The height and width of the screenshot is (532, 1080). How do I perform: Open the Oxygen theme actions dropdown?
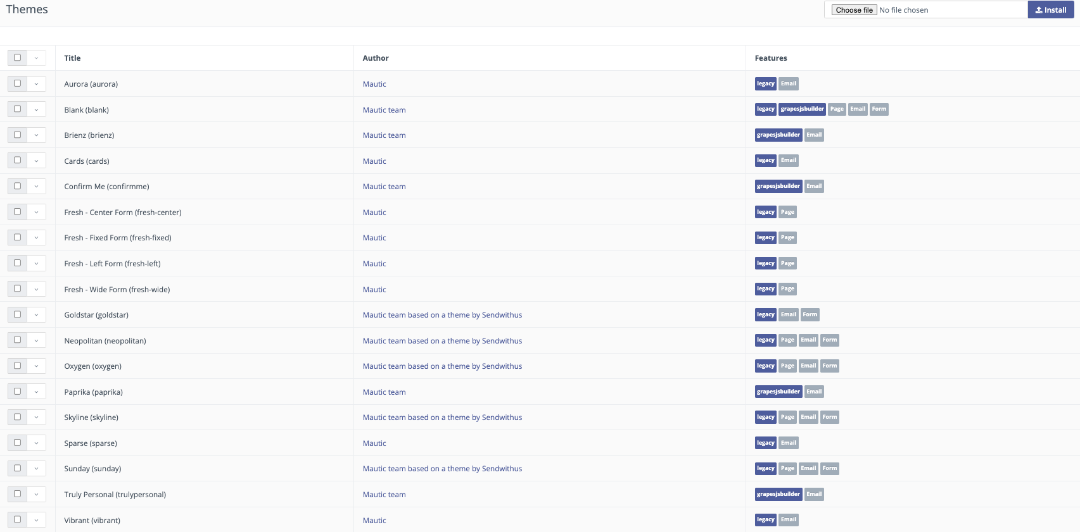(x=36, y=366)
